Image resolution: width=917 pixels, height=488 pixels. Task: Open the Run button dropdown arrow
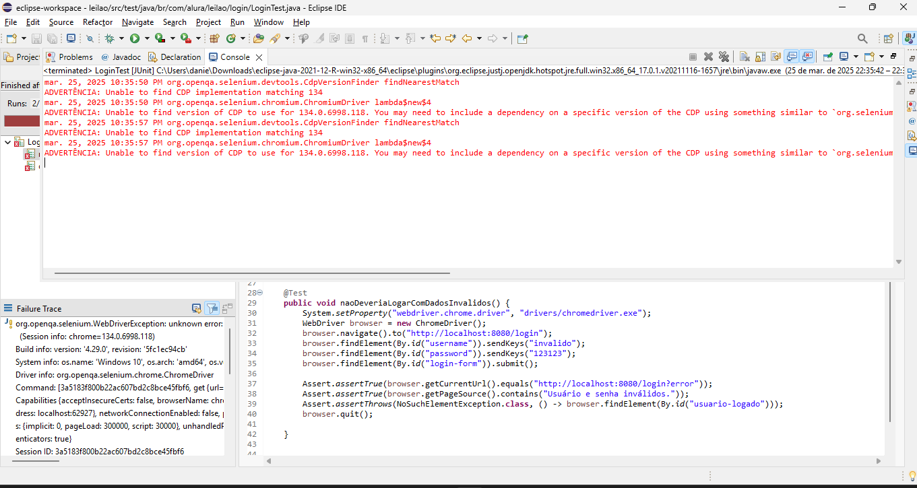click(x=147, y=39)
